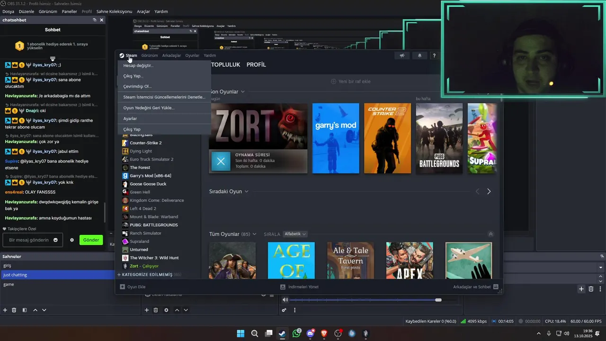
Task: Open Steam announcements megaphone icon
Action: 402,55
